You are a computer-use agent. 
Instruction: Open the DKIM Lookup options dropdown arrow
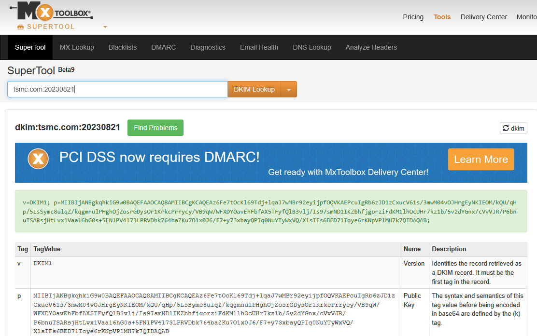tap(289, 90)
